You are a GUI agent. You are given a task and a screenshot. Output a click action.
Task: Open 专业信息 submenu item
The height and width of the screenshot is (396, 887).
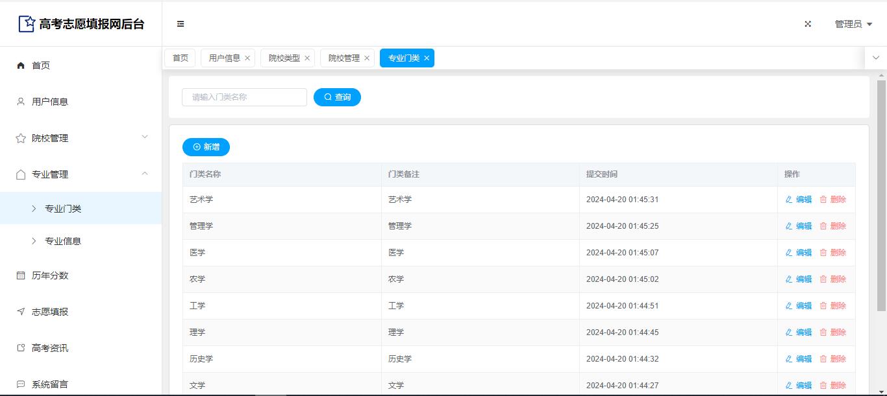[63, 241]
